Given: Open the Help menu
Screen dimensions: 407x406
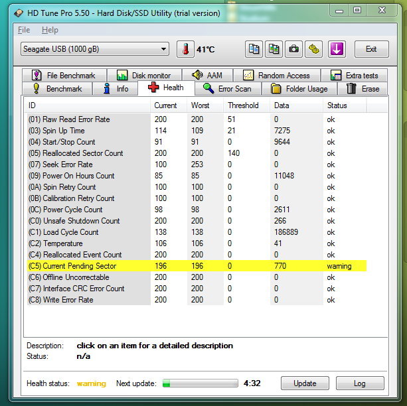Looking at the screenshot, I should click(50, 30).
